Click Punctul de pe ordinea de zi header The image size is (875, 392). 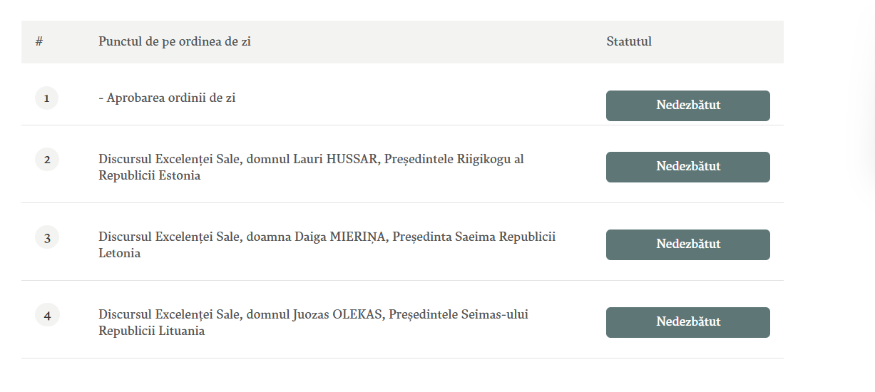(175, 41)
